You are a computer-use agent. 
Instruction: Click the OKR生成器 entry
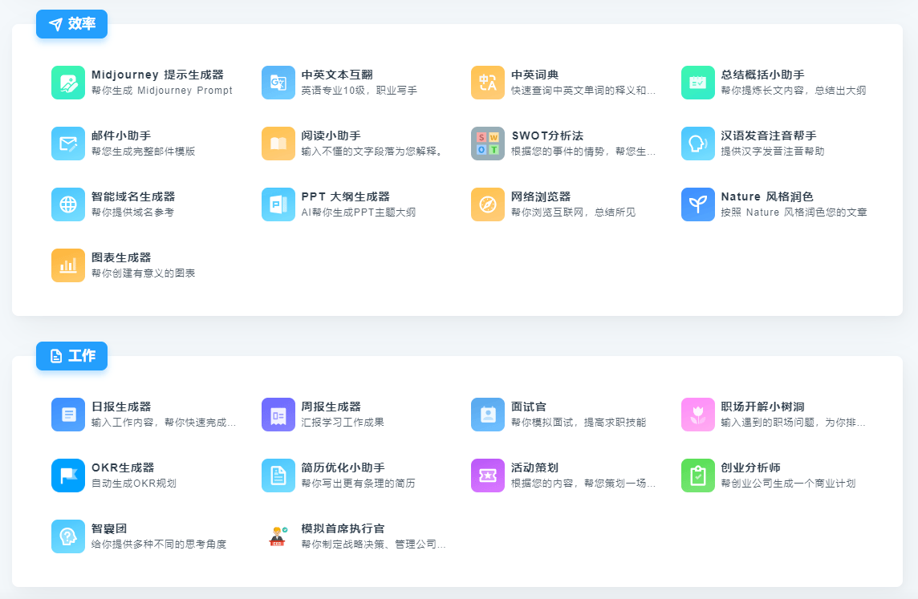click(x=68, y=476)
